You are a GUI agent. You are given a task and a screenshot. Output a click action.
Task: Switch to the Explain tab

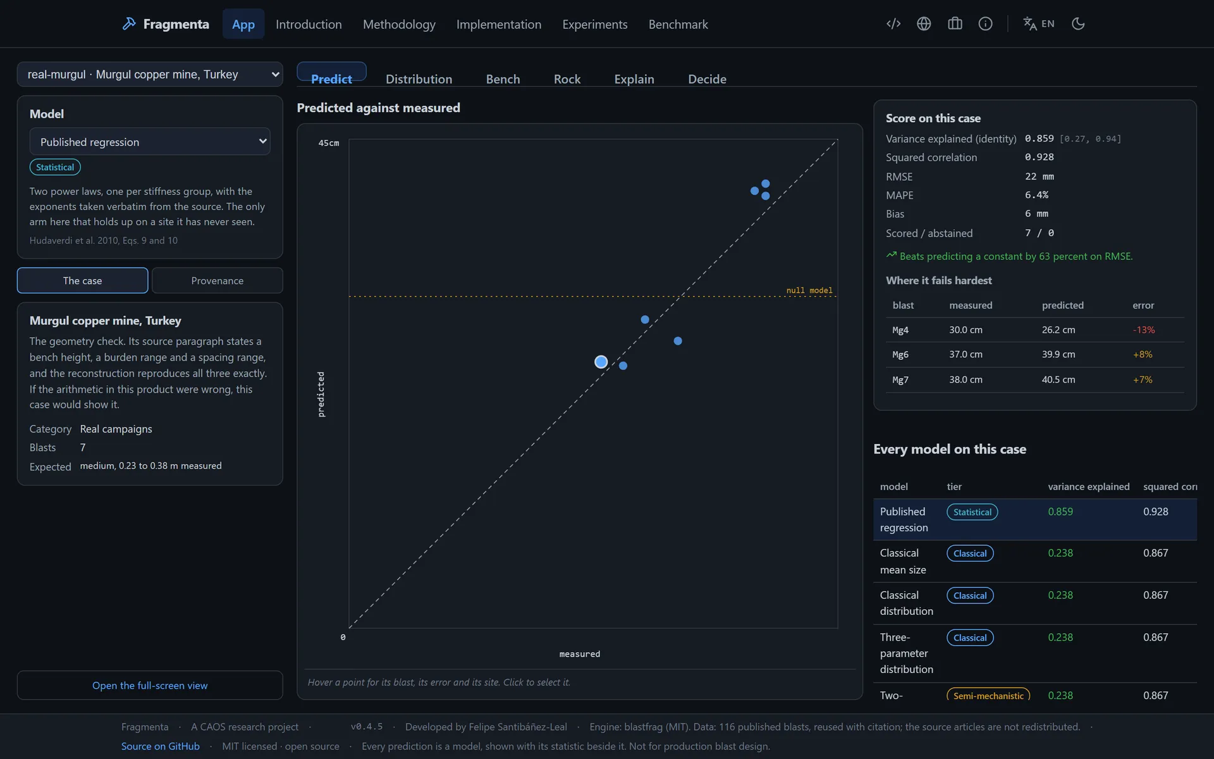click(x=634, y=79)
